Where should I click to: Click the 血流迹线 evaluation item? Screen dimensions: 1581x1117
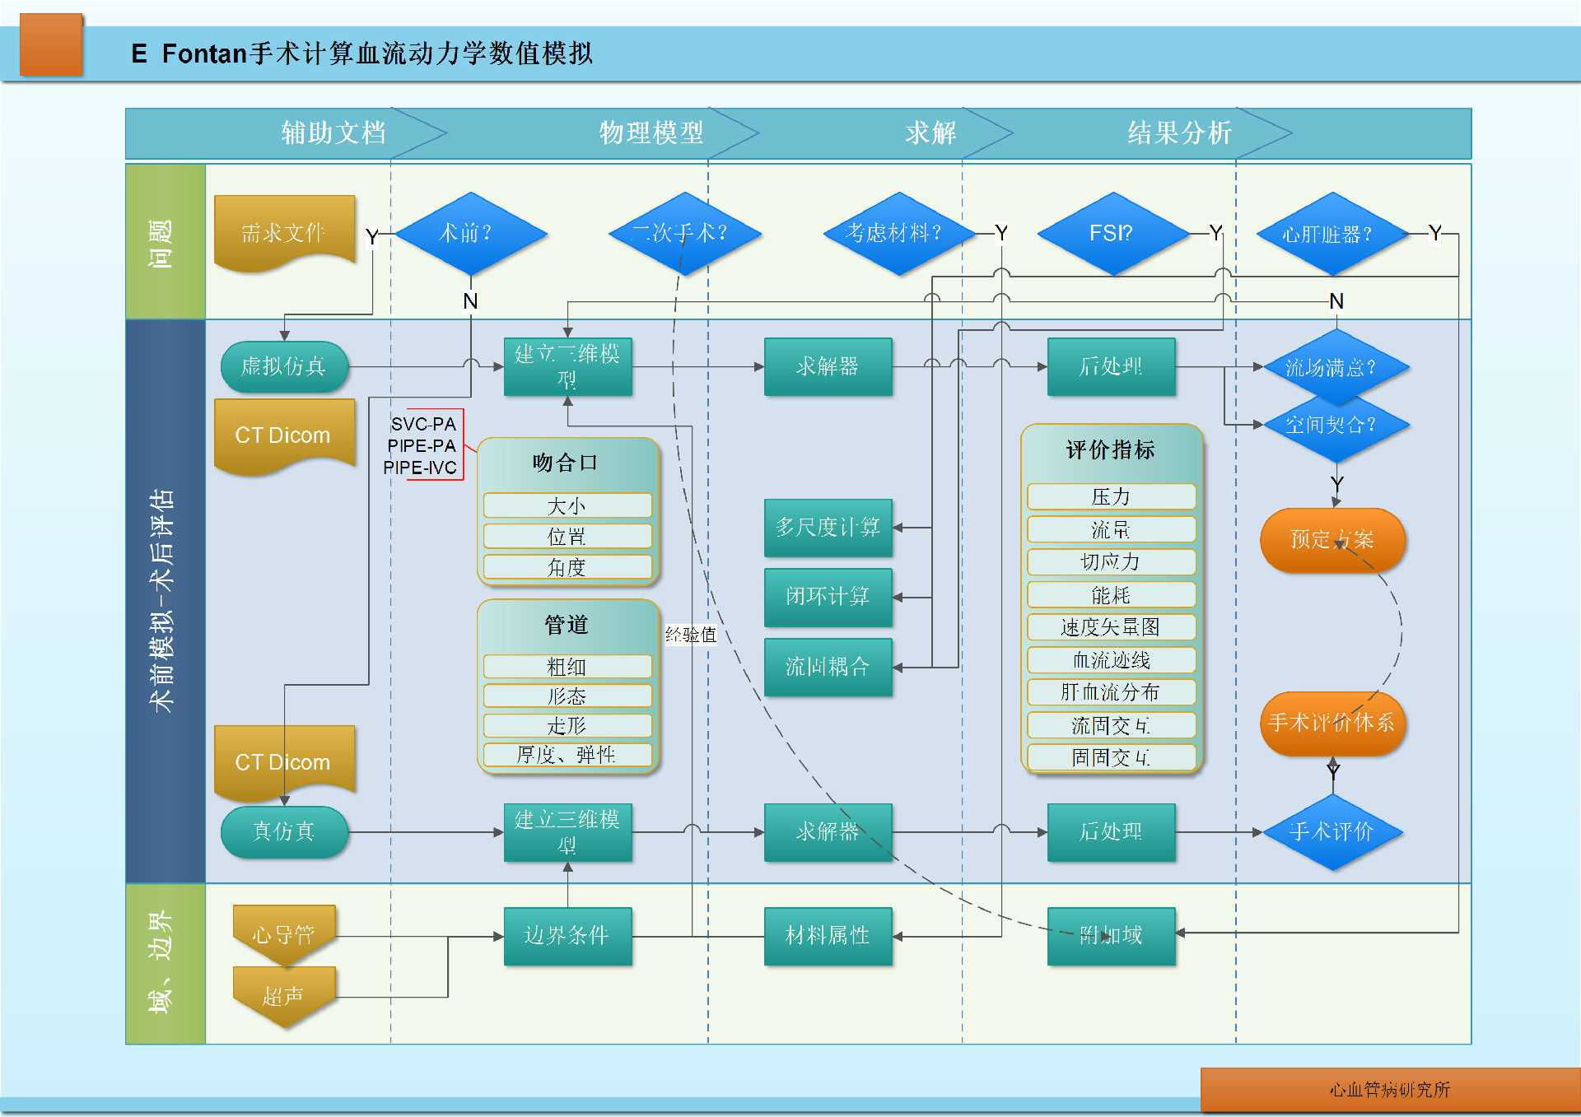click(x=1111, y=660)
